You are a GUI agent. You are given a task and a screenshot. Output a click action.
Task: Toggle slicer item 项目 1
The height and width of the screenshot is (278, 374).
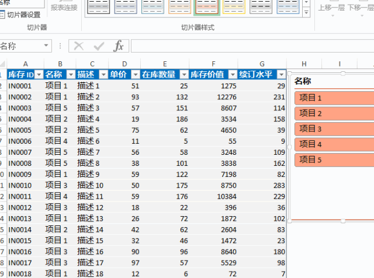pos(333,98)
